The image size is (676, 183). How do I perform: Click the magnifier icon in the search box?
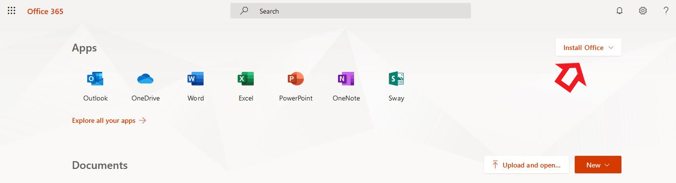click(x=244, y=11)
